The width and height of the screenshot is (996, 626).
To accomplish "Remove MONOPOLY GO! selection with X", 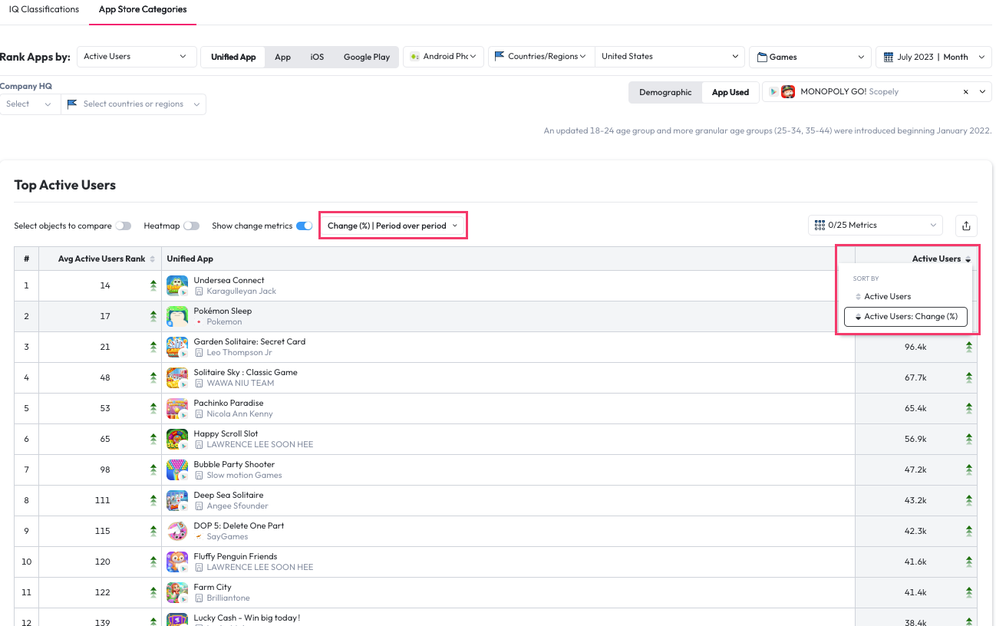I will (966, 92).
